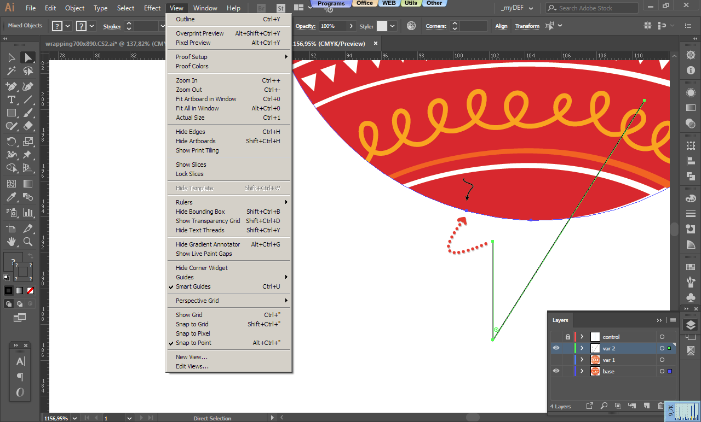Disable Snap to Point option
This screenshot has width=701, height=422.
click(x=193, y=343)
